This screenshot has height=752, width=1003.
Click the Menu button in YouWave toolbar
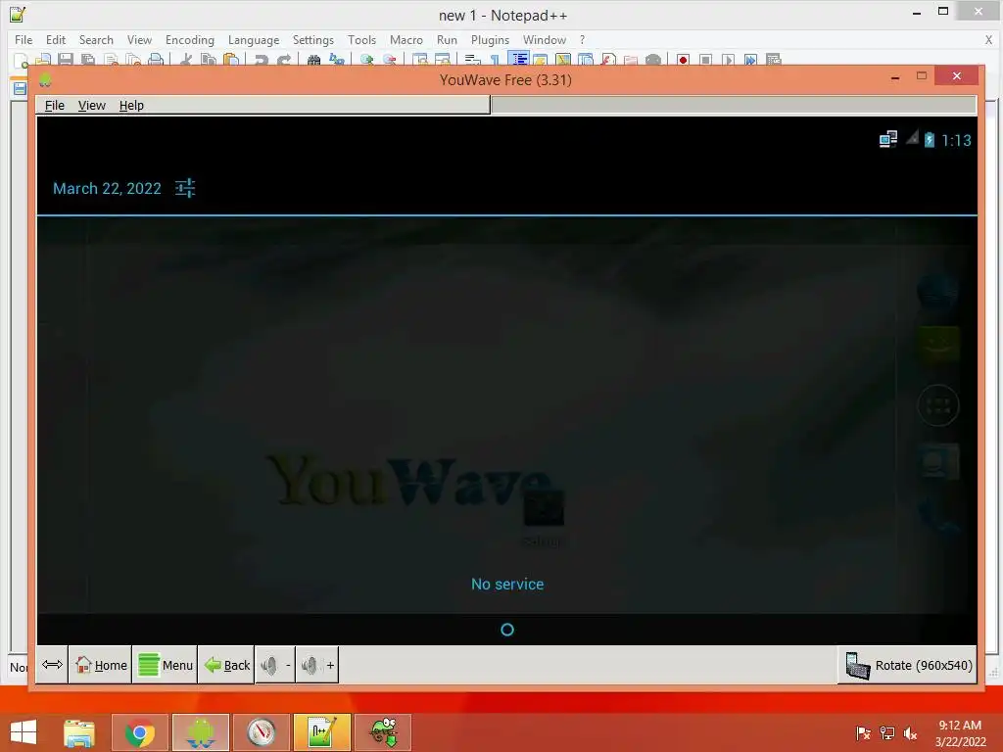click(x=165, y=665)
